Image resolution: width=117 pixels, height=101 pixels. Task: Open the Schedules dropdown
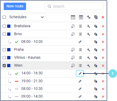27,17
